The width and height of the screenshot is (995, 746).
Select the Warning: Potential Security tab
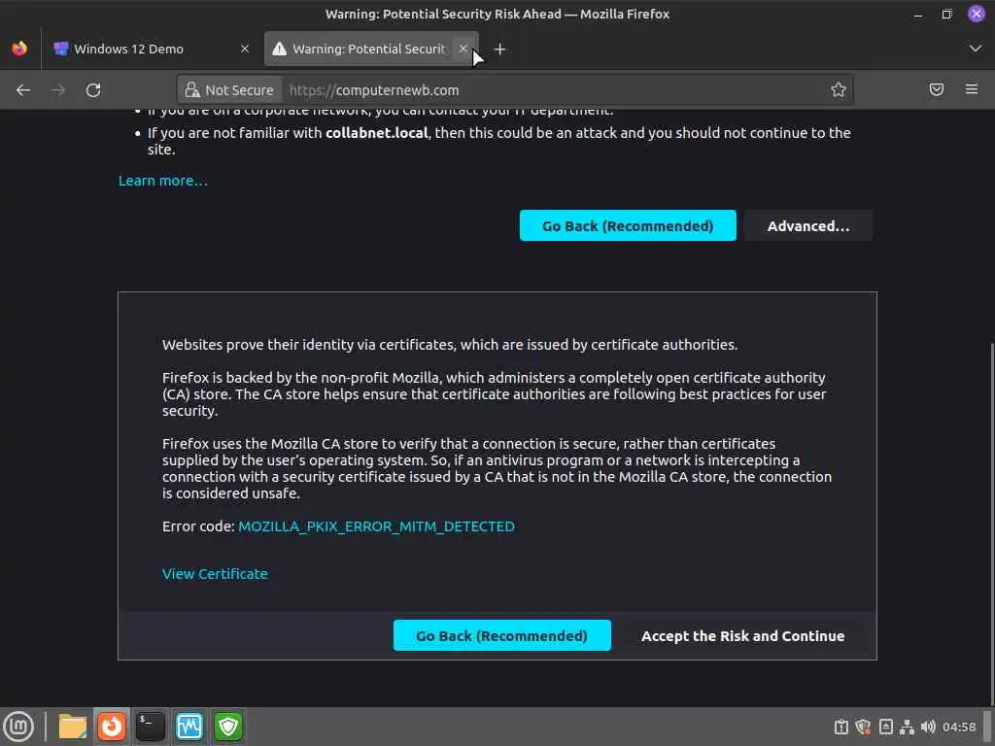point(370,49)
